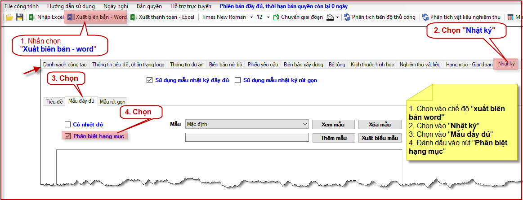Click the save floppy disk icon
Viewport: 523px width, 200px height.
coord(19,17)
